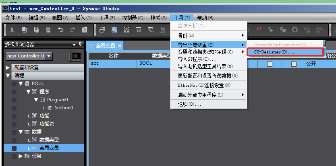The image size is (336, 166).
Task: Open the 控制器(C) menu
Action: 133,18
